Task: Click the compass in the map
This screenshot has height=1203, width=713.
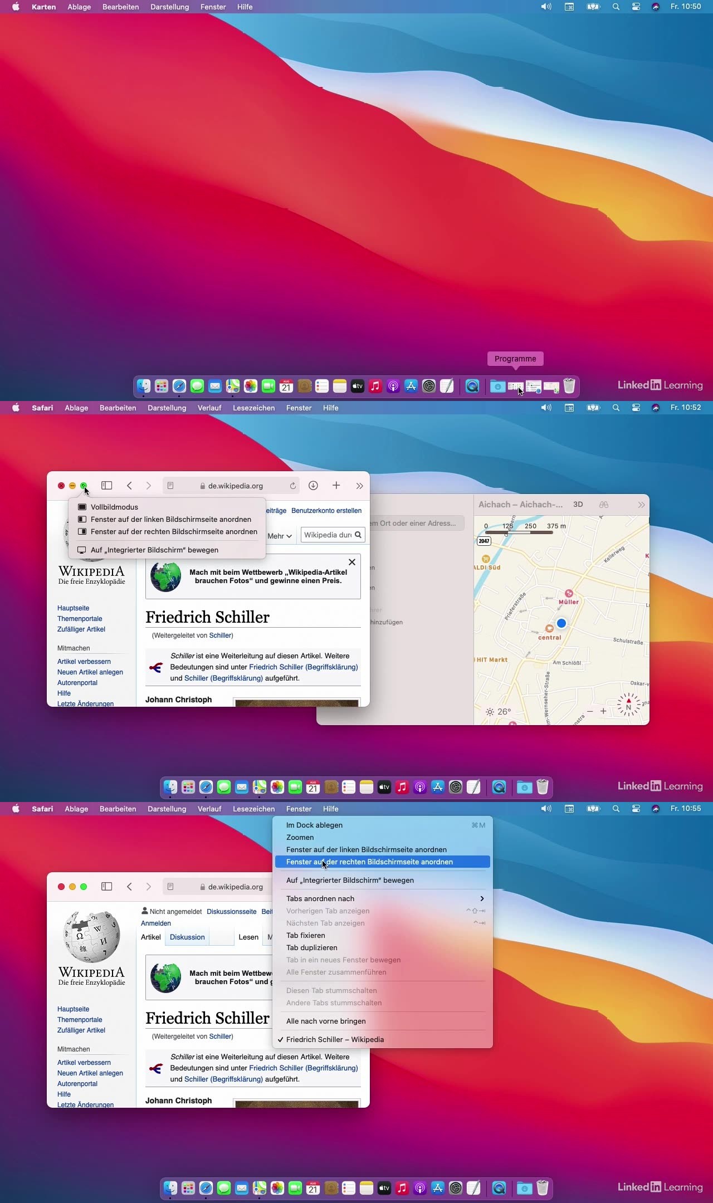Action: (628, 706)
